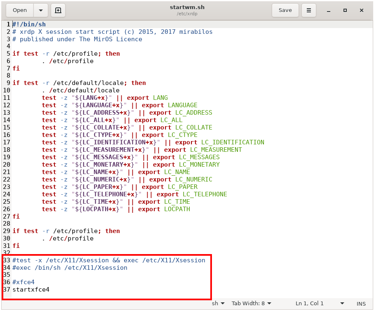Expand the Open recent files dropdown arrow
Viewport: 374px width, 311px height.
(41, 10)
